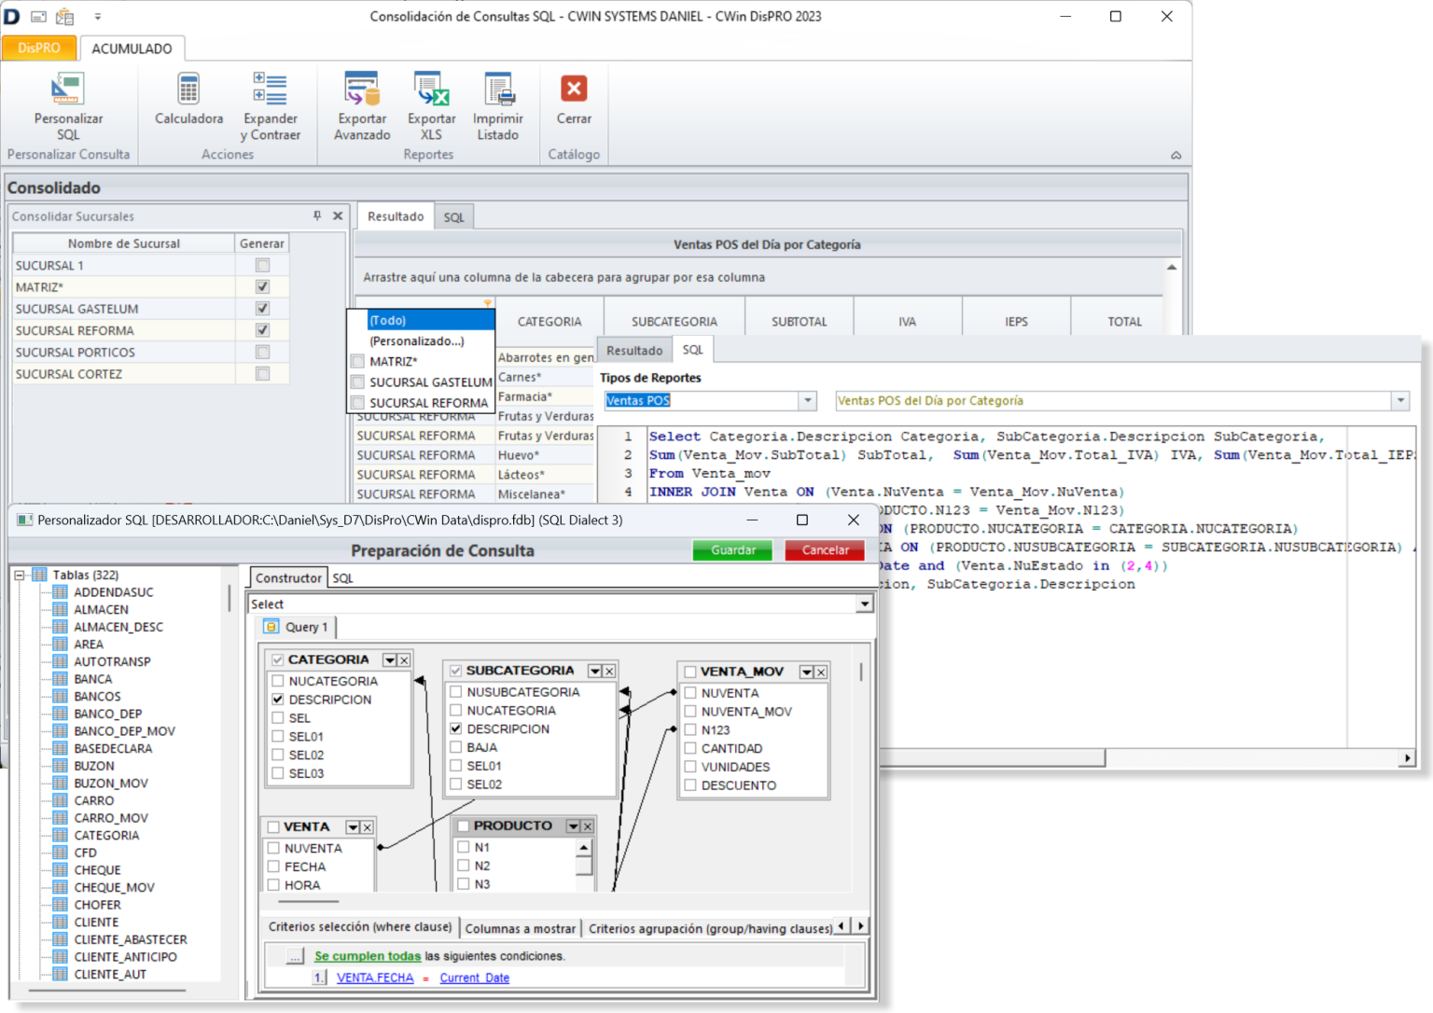
Task: Uncheck Generar for SUCURSAL GASTELUM
Action: 262,309
